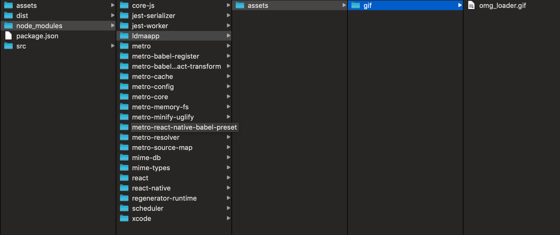Select the jest-worker folder name
This screenshot has height=235, width=560.
coord(150,26)
